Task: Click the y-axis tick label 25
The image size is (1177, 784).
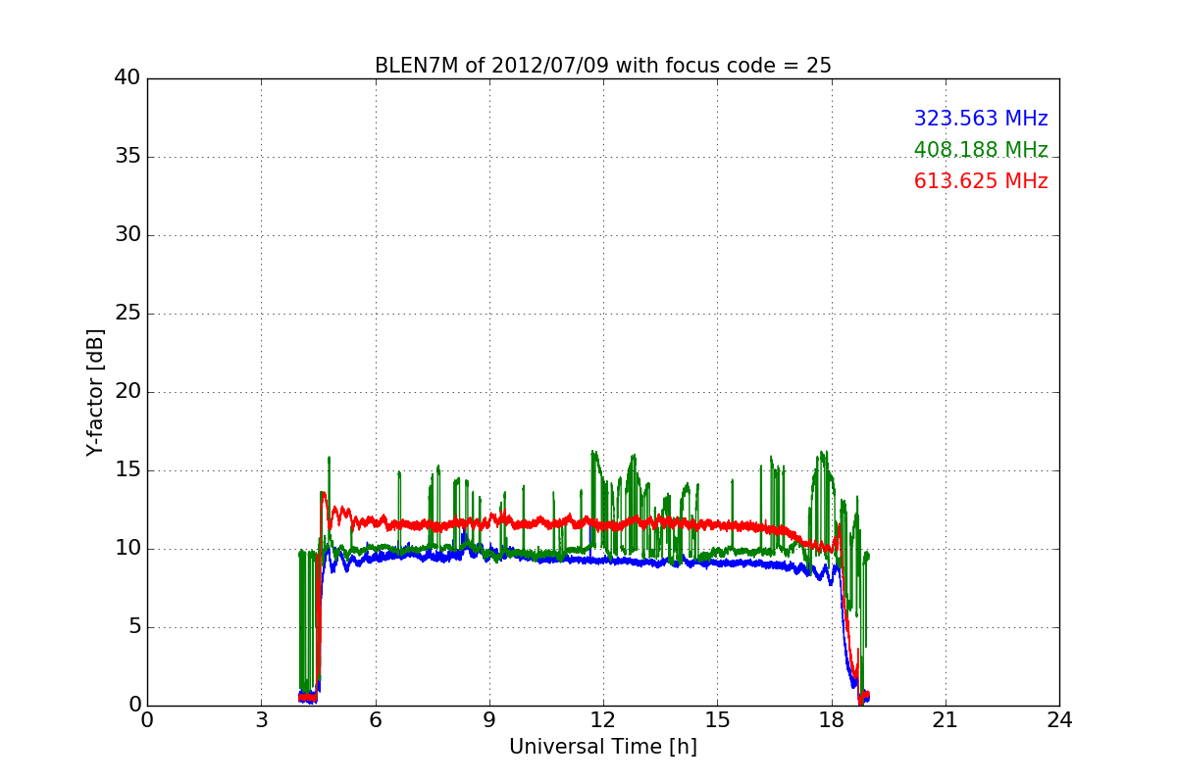Action: (128, 314)
